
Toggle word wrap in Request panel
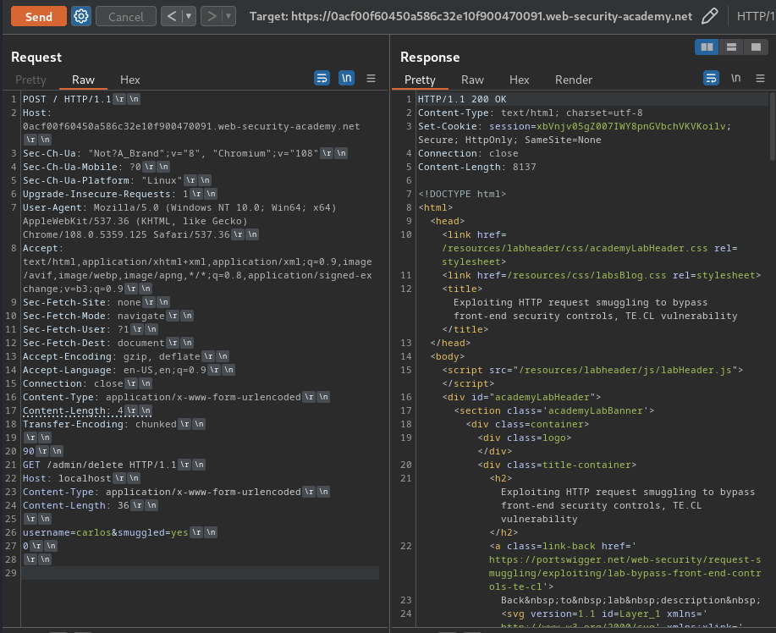click(x=322, y=78)
